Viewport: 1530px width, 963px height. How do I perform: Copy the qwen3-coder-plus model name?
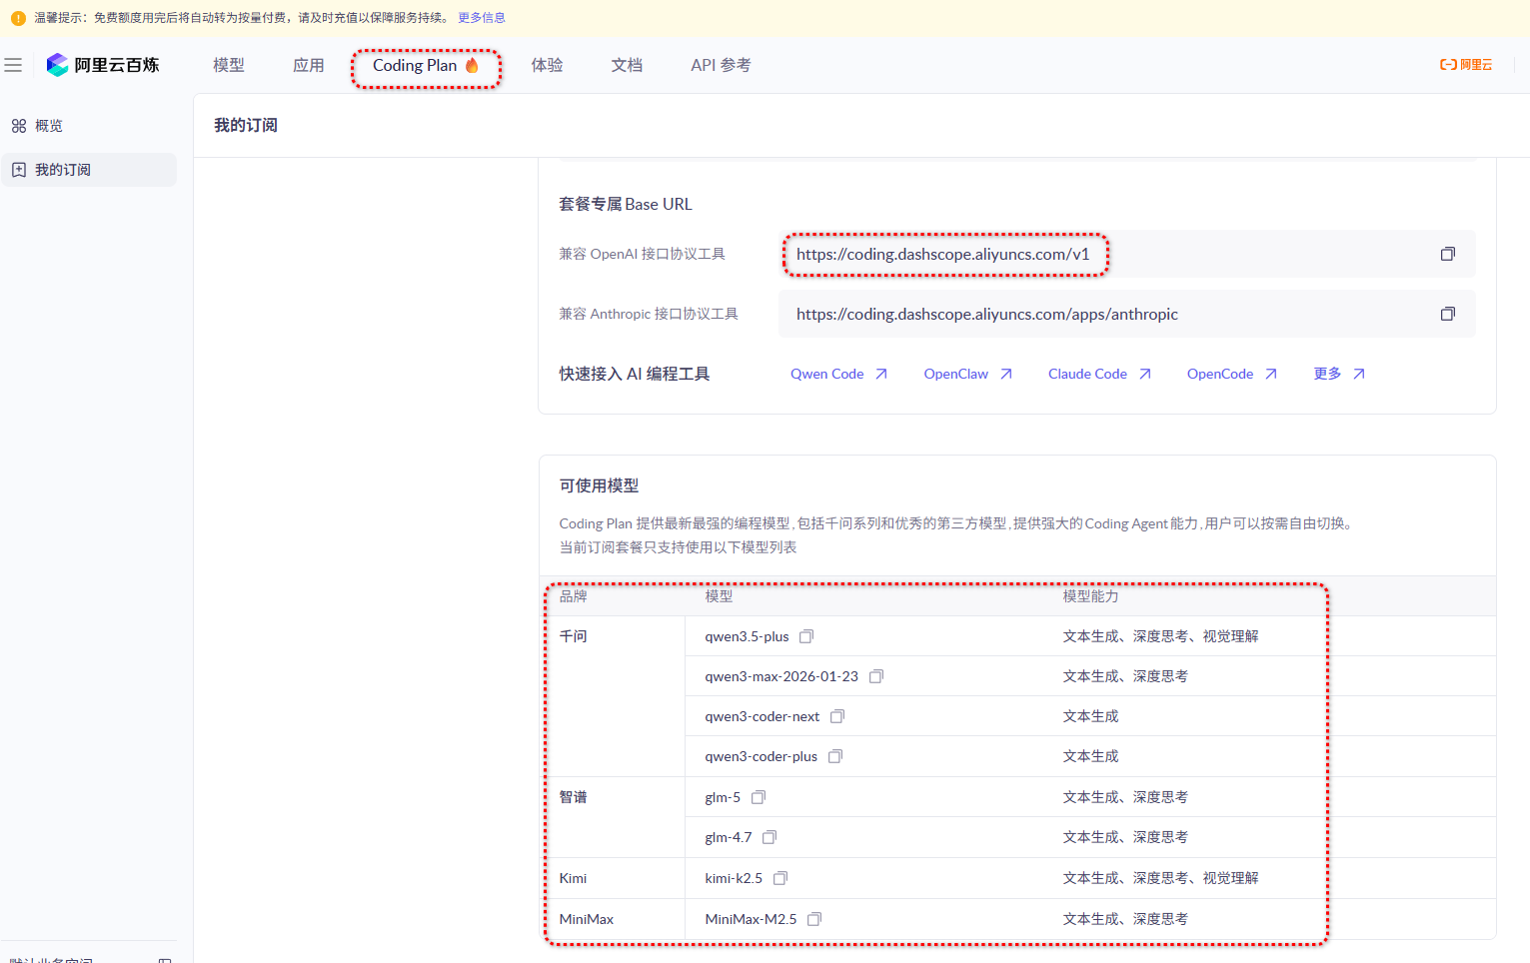tap(834, 755)
